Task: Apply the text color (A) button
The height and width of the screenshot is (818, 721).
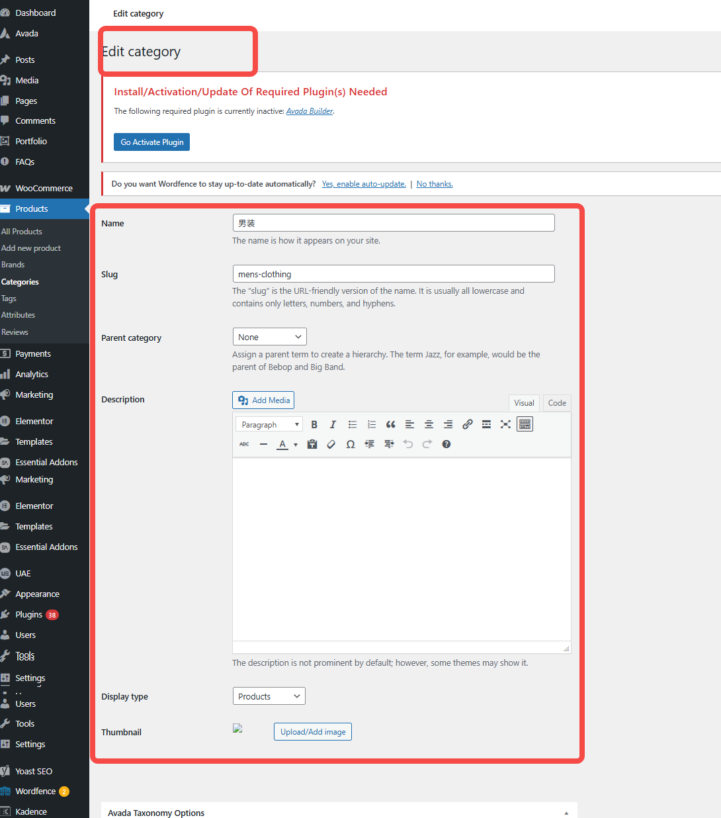Action: point(282,444)
